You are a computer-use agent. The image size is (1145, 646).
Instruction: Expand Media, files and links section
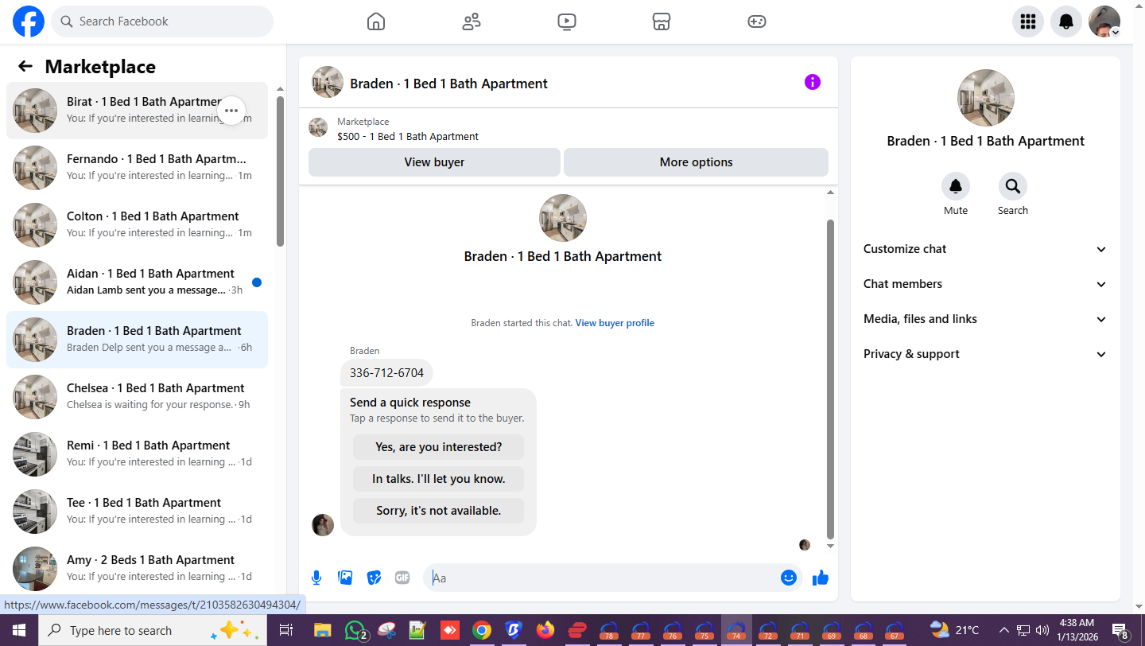click(x=985, y=319)
